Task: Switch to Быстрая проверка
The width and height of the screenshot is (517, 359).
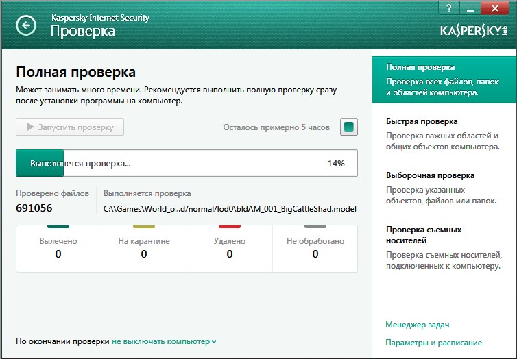Action: click(444, 134)
